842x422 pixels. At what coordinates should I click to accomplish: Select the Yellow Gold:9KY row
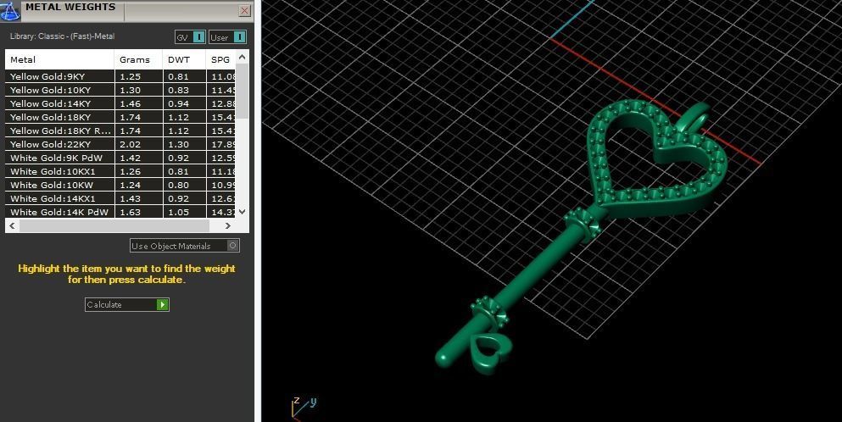(120, 76)
